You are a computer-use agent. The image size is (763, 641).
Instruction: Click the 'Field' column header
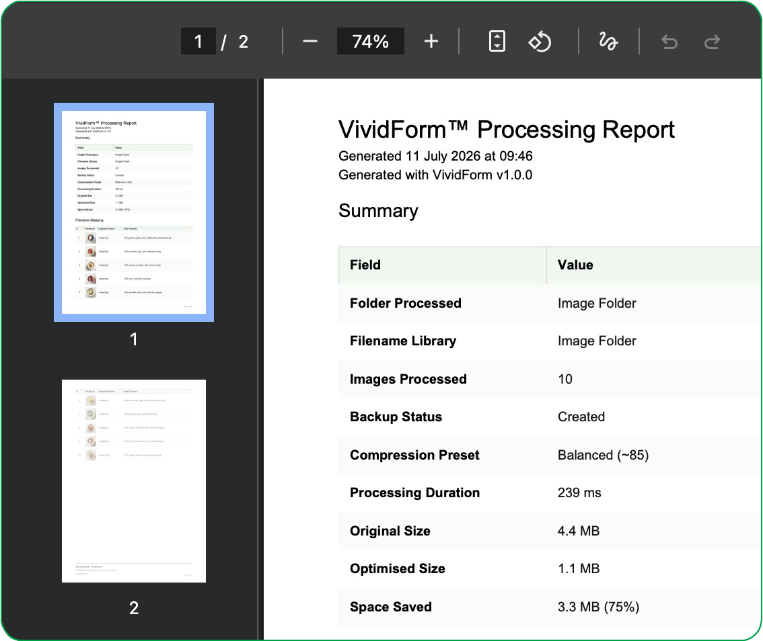(x=365, y=265)
